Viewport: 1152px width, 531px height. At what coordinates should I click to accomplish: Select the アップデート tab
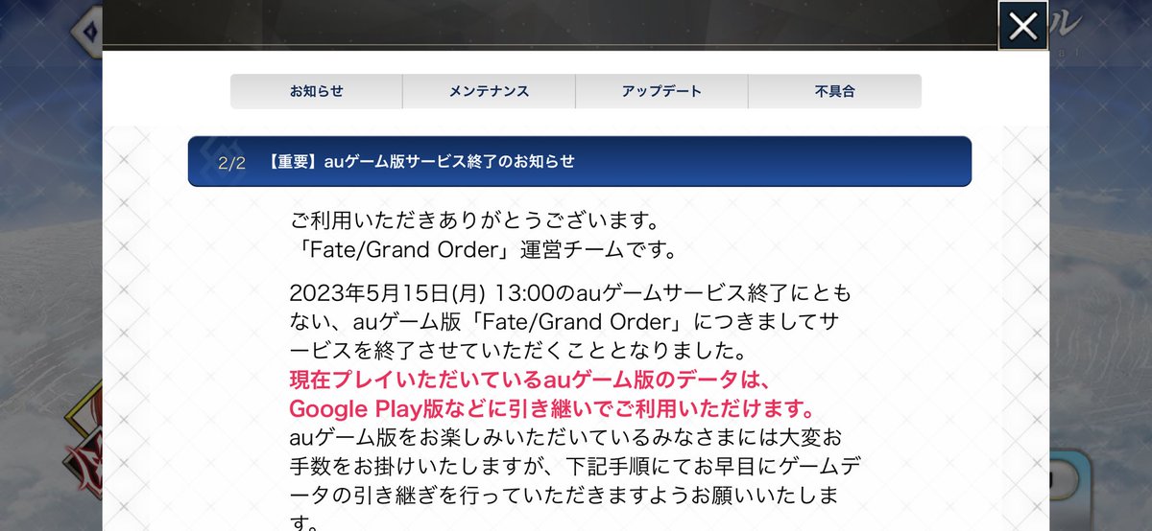(x=661, y=91)
